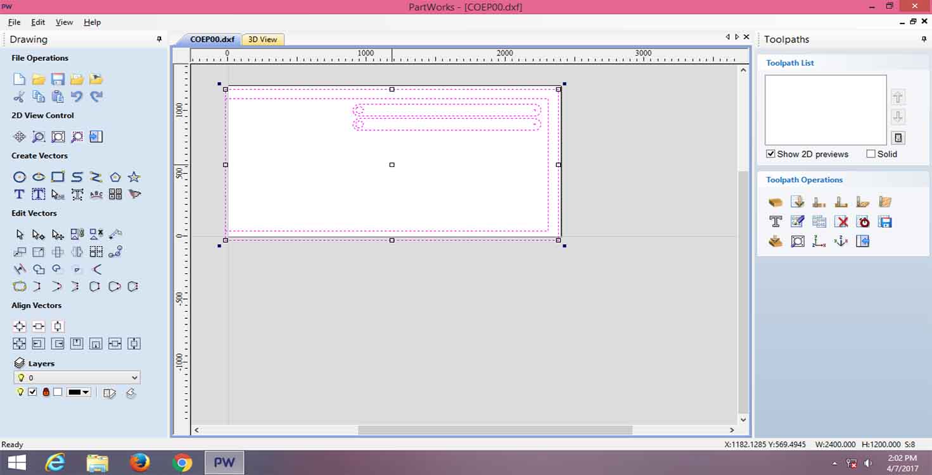Open Internet Explorer from taskbar
The height and width of the screenshot is (475, 932).
click(56, 463)
